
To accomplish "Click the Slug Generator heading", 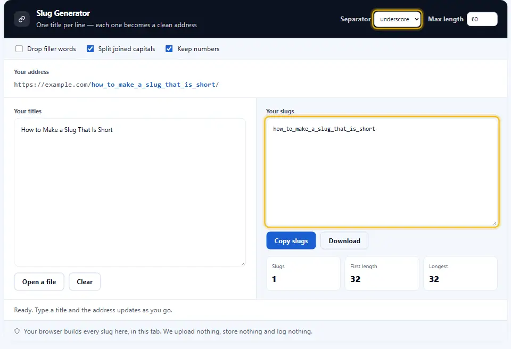I will pyautogui.click(x=63, y=13).
